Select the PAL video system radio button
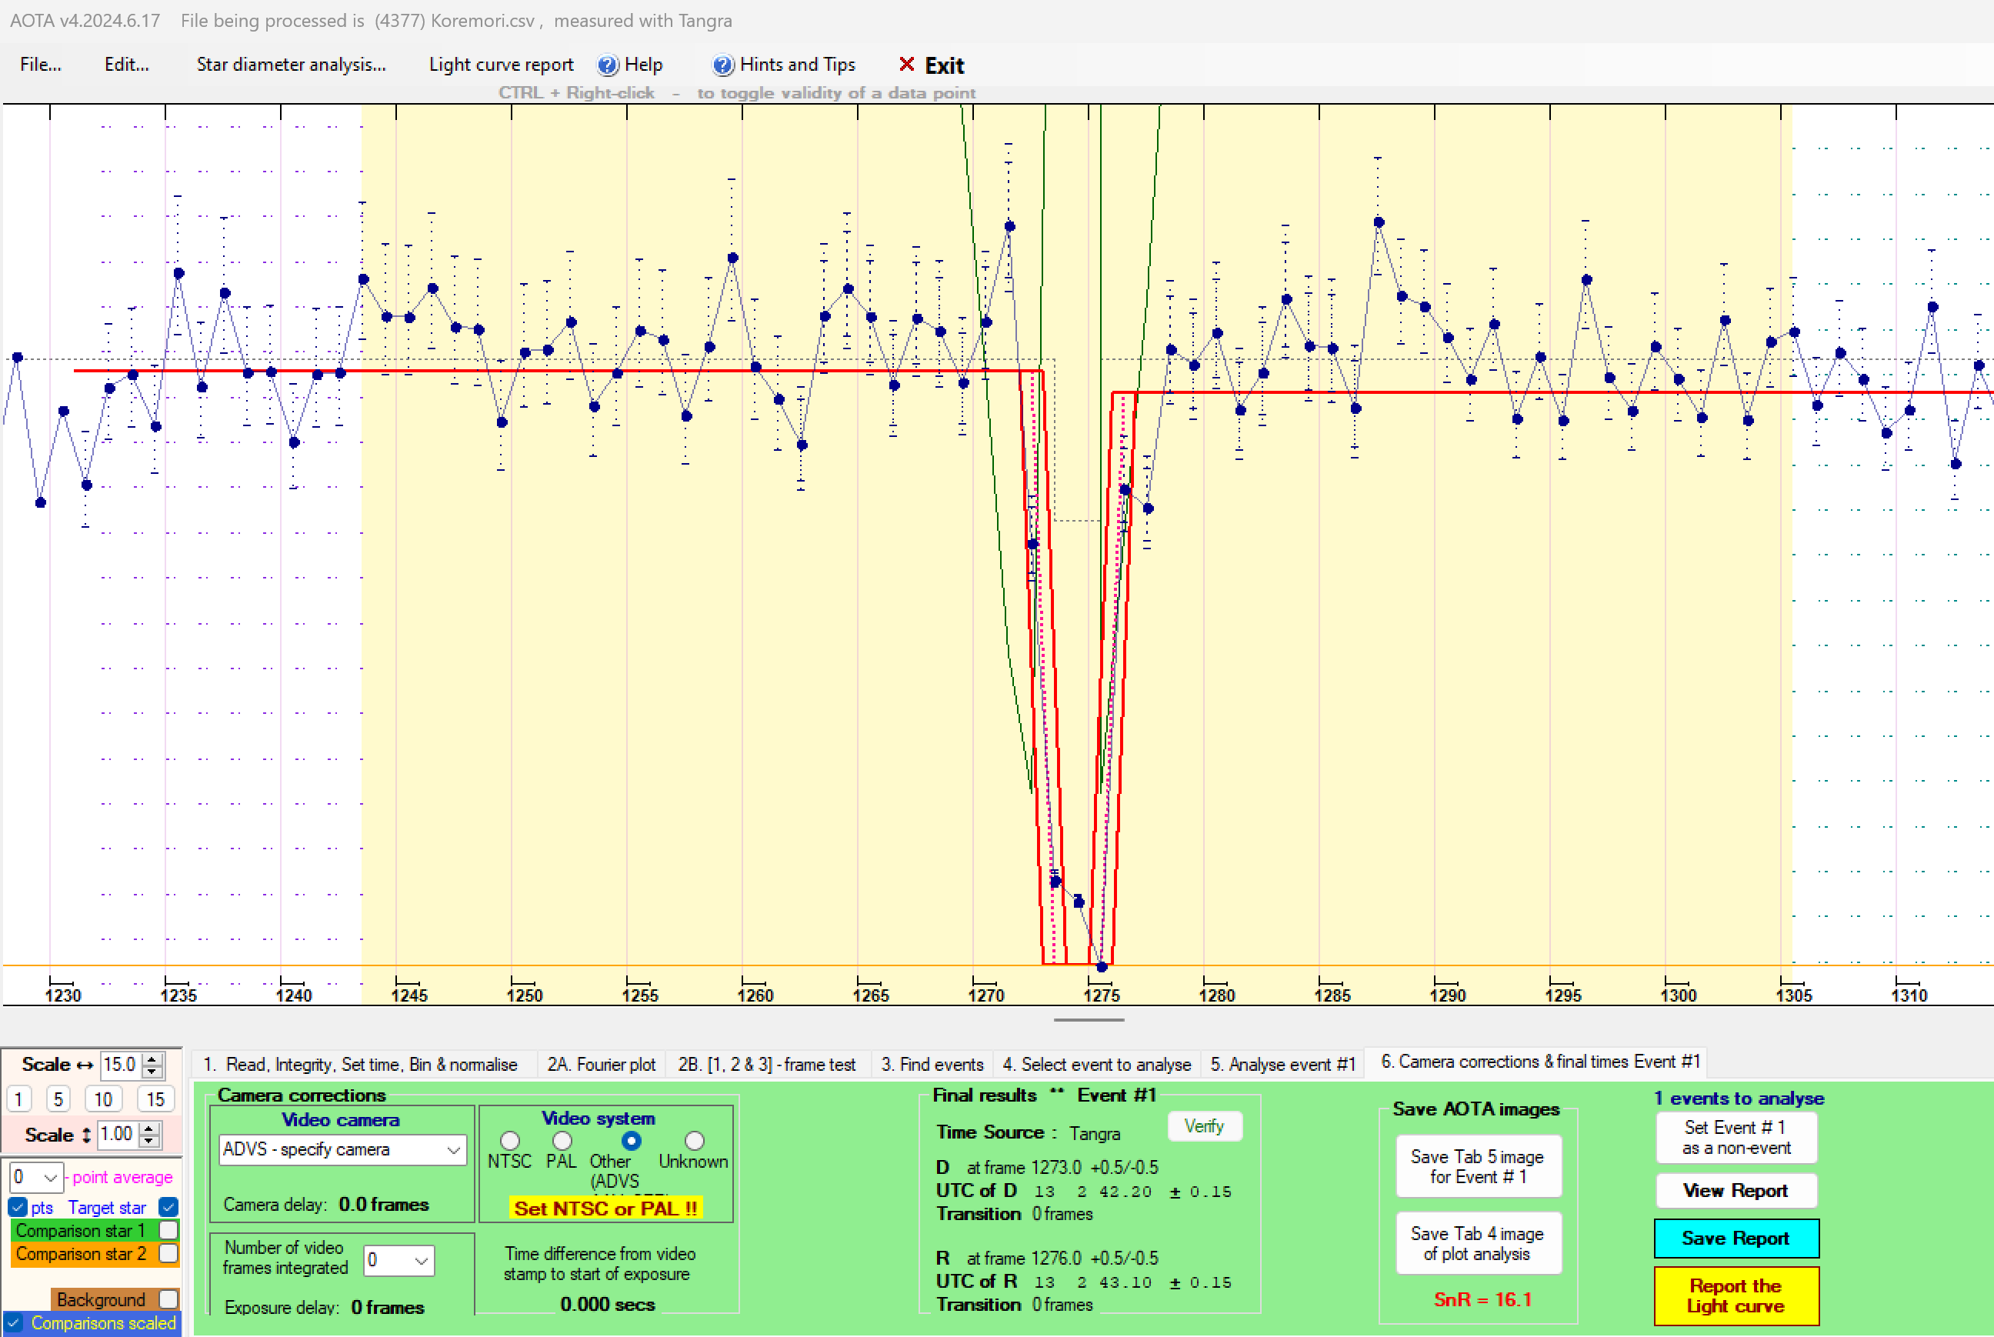 (562, 1140)
